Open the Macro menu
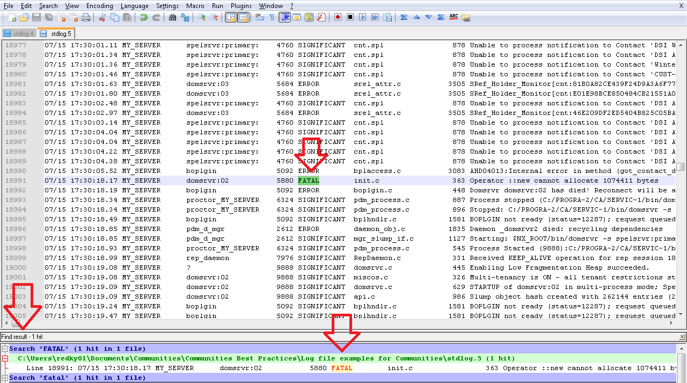Image resolution: width=687 pixels, height=383 pixels. (195, 5)
